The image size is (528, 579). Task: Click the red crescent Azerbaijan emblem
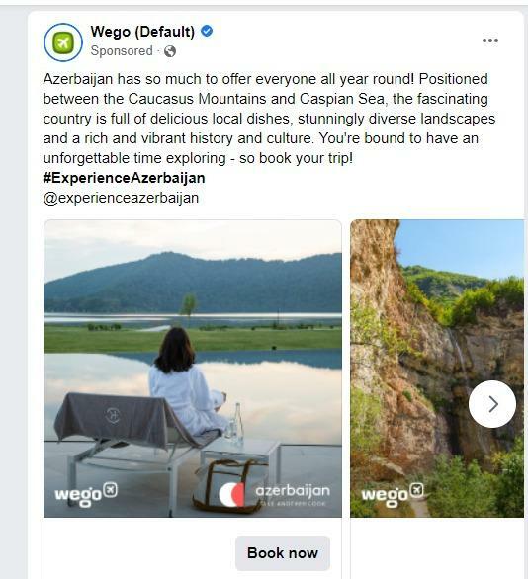[x=231, y=494]
